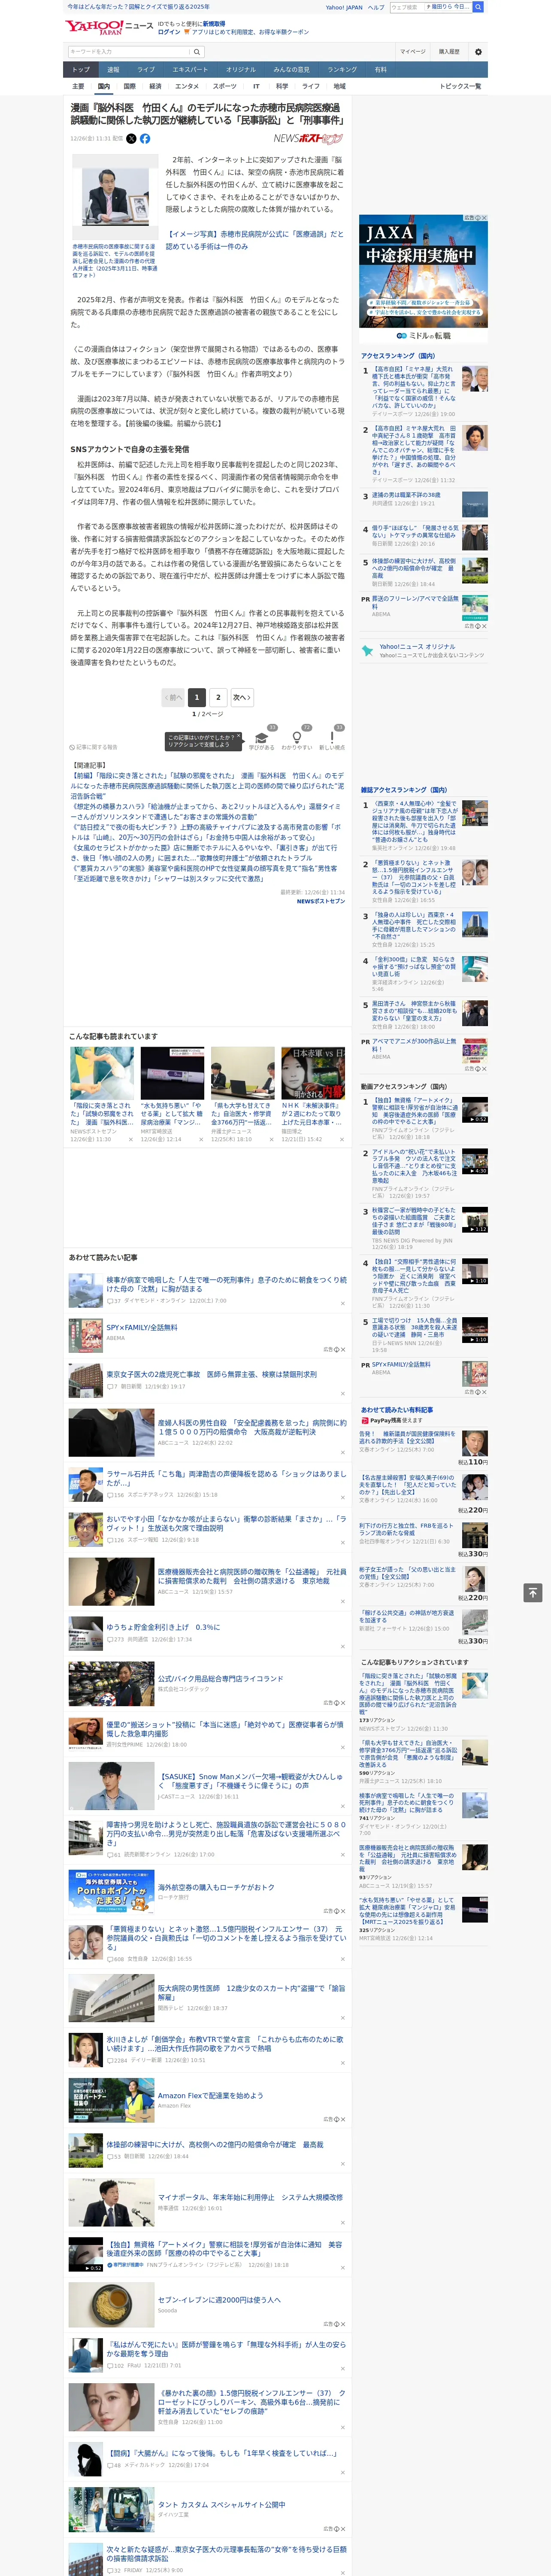Screen dimensions: 551x2576
Task: Select the 速報 navigation tab
Action: 113,70
